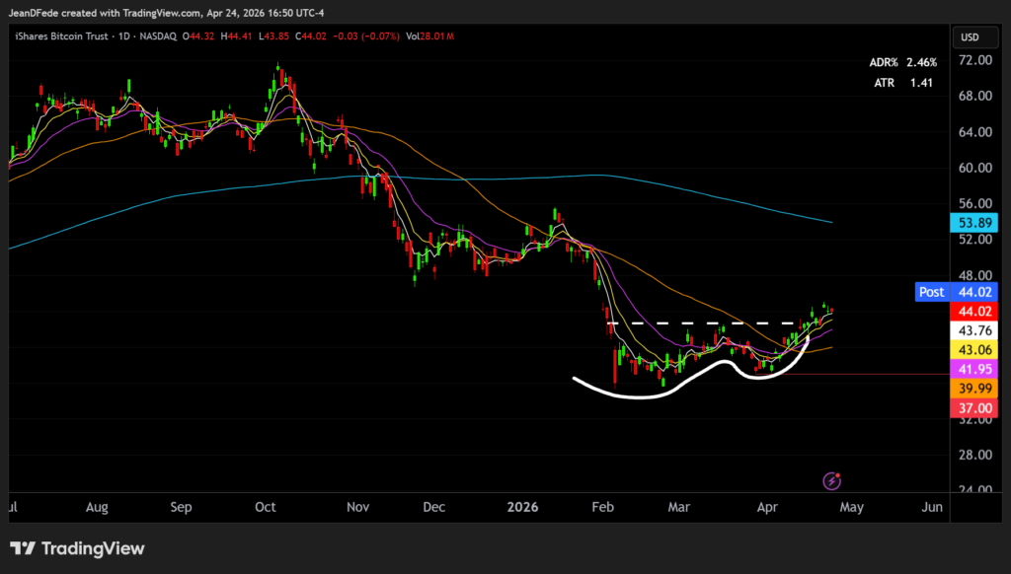Click the cyan 53.89 moving average label
Image resolution: width=1011 pixels, height=574 pixels.
pyautogui.click(x=973, y=223)
